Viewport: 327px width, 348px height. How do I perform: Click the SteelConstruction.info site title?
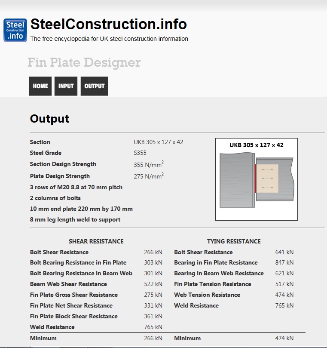click(108, 24)
